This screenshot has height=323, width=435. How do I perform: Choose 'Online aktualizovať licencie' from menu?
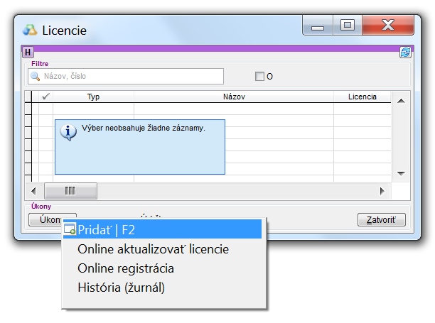(153, 249)
